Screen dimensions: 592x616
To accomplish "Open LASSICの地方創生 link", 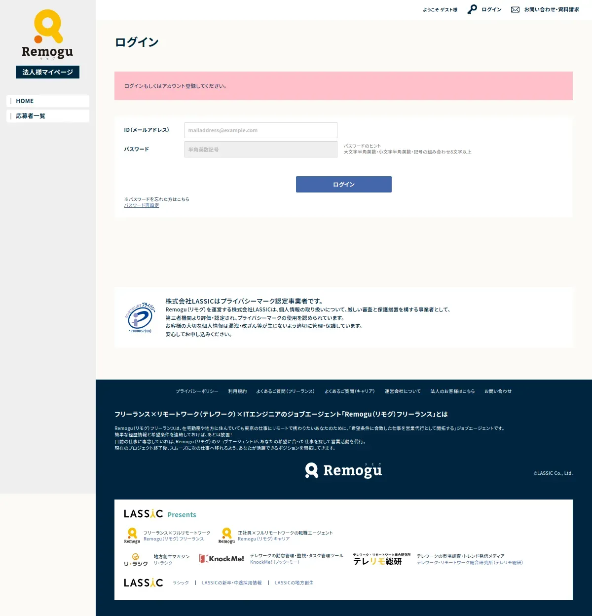I will pos(294,583).
